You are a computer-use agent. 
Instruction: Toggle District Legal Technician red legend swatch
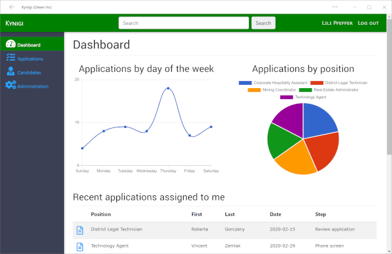pyautogui.click(x=317, y=83)
